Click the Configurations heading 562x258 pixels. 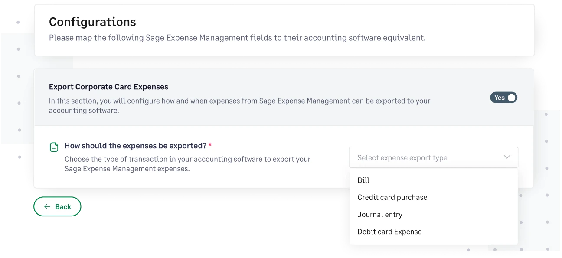(92, 22)
